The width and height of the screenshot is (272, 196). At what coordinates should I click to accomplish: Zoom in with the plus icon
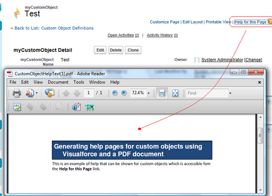tap(124, 93)
